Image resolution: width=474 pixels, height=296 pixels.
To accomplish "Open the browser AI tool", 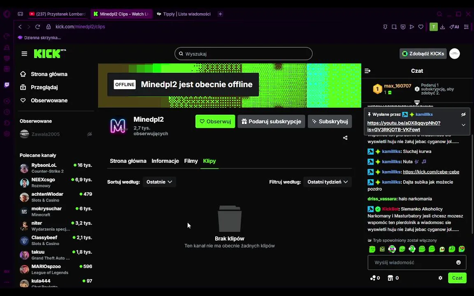I will point(454,27).
